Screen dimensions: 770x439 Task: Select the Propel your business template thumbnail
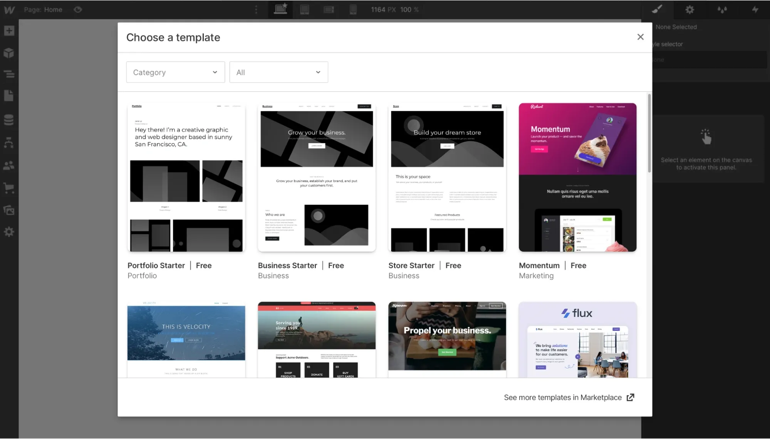pyautogui.click(x=447, y=340)
